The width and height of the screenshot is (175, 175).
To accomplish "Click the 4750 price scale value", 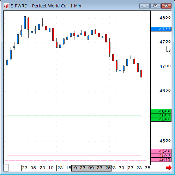I will [165, 42].
